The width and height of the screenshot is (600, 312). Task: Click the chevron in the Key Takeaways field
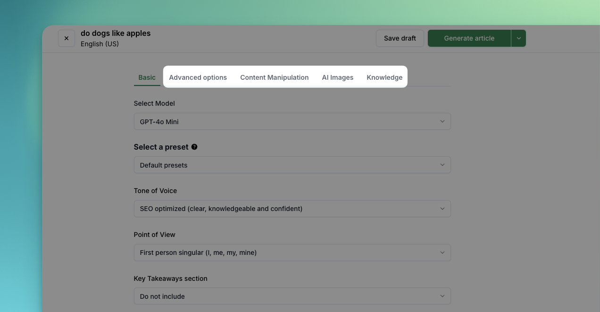pyautogui.click(x=442, y=296)
